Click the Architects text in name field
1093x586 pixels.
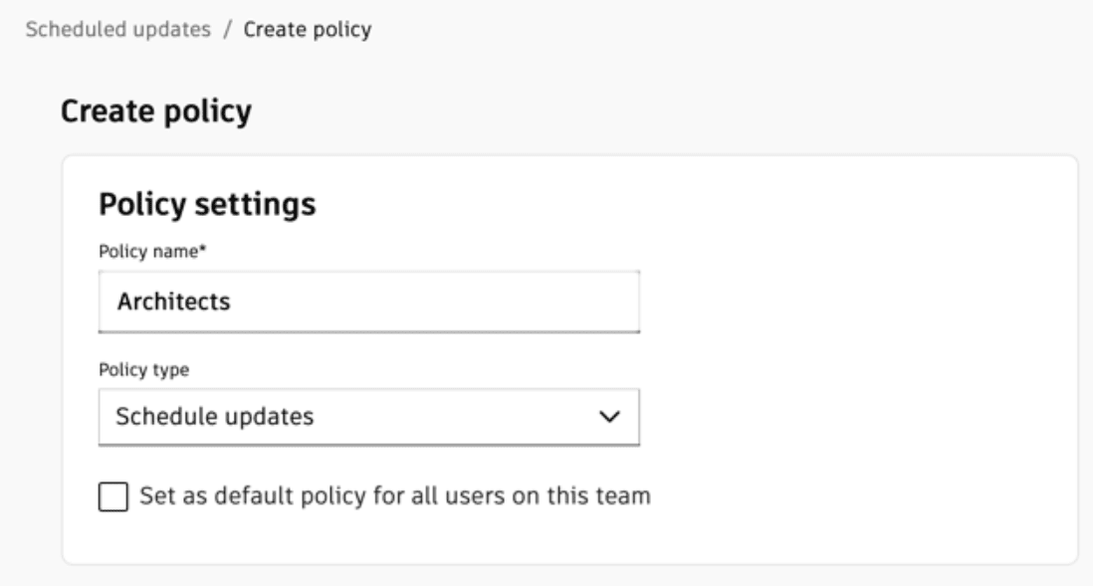click(x=174, y=301)
